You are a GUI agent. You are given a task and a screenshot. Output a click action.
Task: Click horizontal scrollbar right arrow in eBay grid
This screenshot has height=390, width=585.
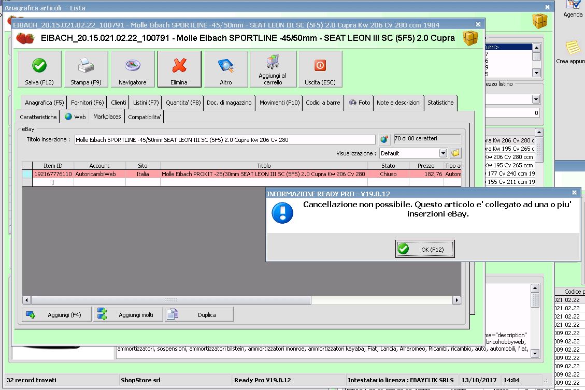456,300
